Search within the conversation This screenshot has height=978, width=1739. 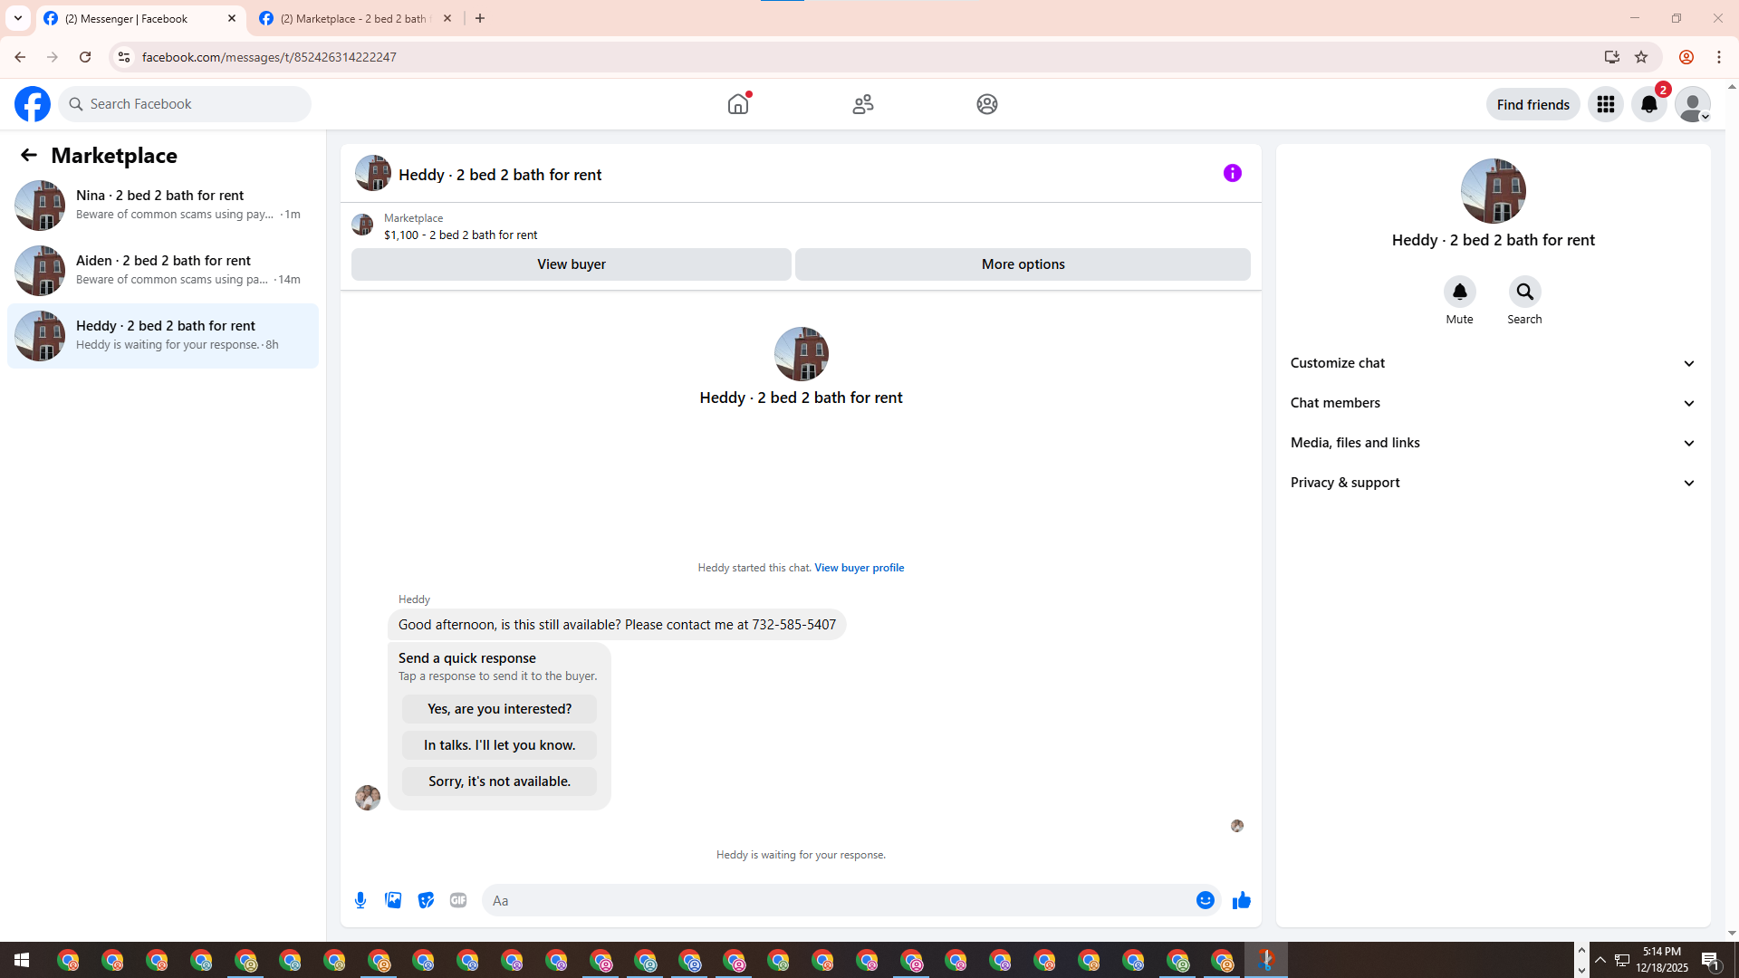(1525, 292)
